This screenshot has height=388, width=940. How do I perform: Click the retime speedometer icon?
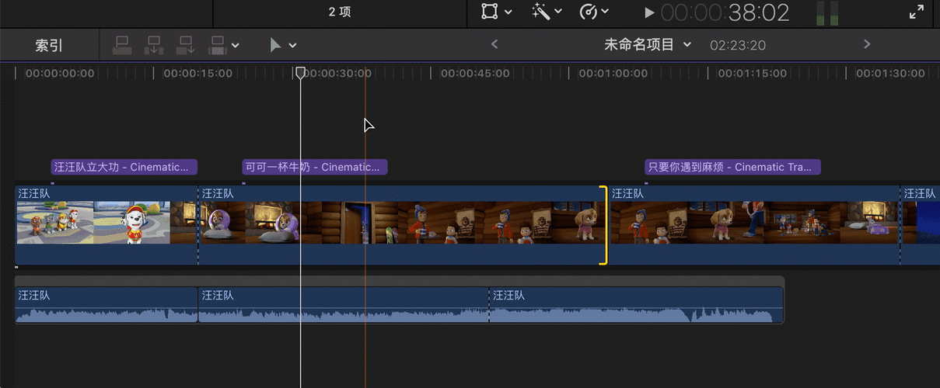pyautogui.click(x=588, y=12)
